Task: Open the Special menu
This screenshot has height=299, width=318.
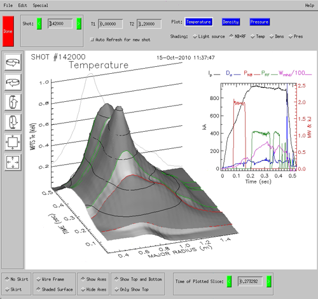Action: pos(40,5)
